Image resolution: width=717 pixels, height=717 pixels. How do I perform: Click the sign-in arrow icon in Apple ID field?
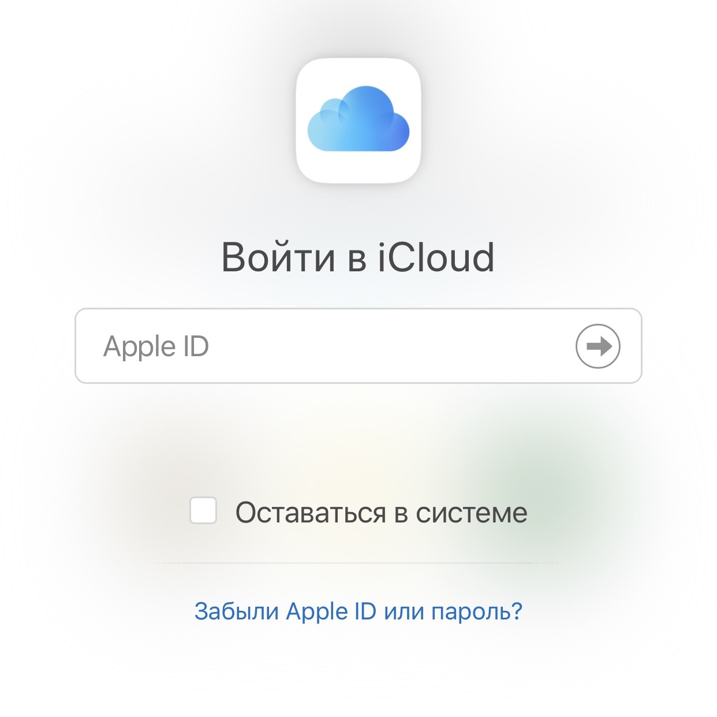point(598,346)
